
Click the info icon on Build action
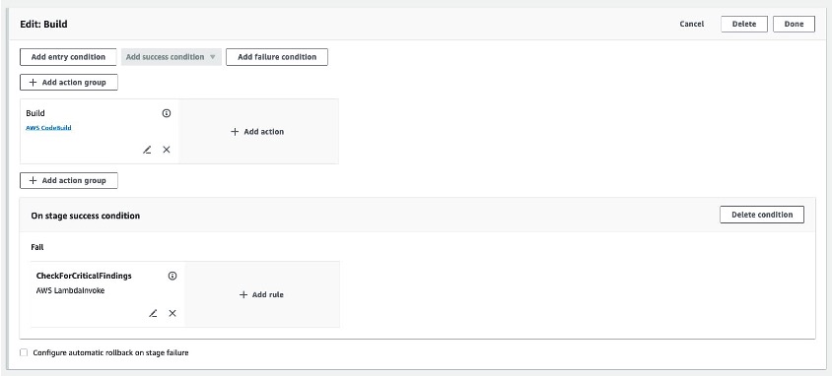167,113
